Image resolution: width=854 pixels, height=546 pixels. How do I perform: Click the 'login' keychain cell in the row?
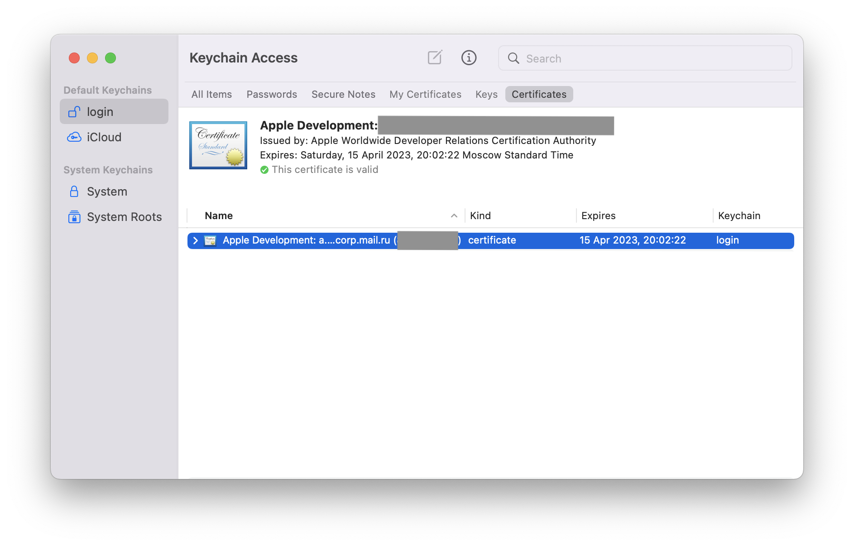tap(727, 240)
